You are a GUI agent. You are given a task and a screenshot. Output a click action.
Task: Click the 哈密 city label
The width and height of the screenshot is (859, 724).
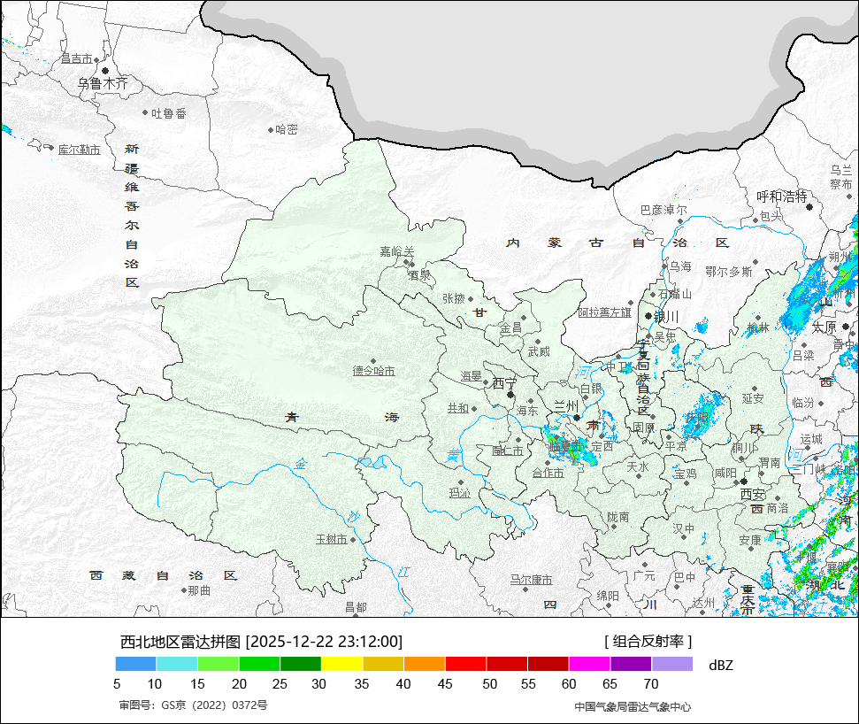point(287,129)
